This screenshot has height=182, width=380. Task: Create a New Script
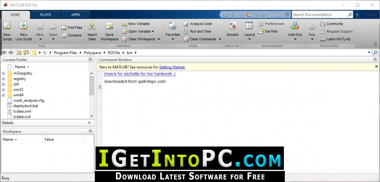click(x=7, y=31)
